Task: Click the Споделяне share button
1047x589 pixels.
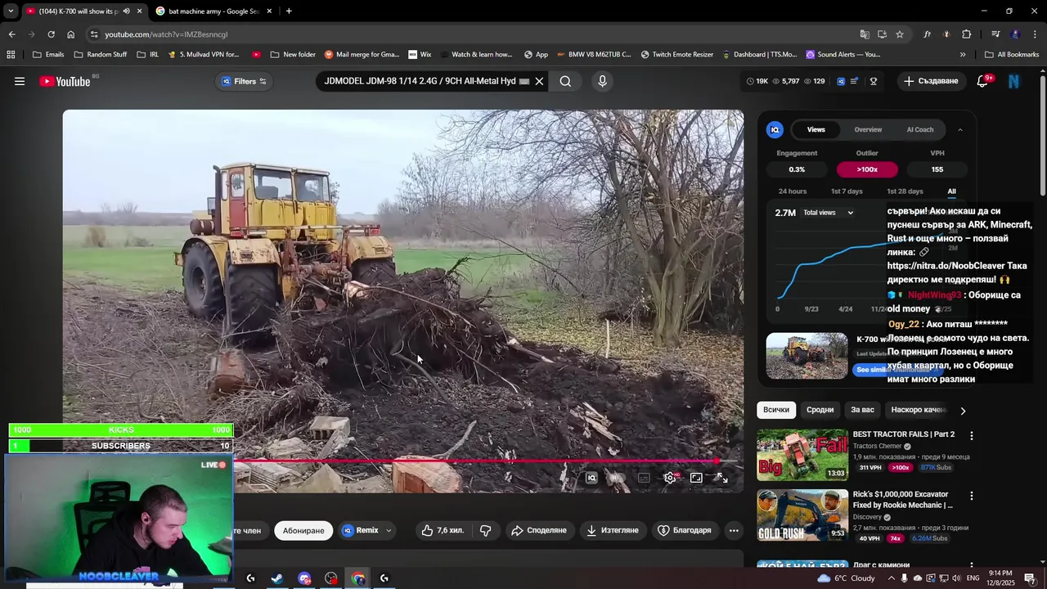Action: click(538, 531)
